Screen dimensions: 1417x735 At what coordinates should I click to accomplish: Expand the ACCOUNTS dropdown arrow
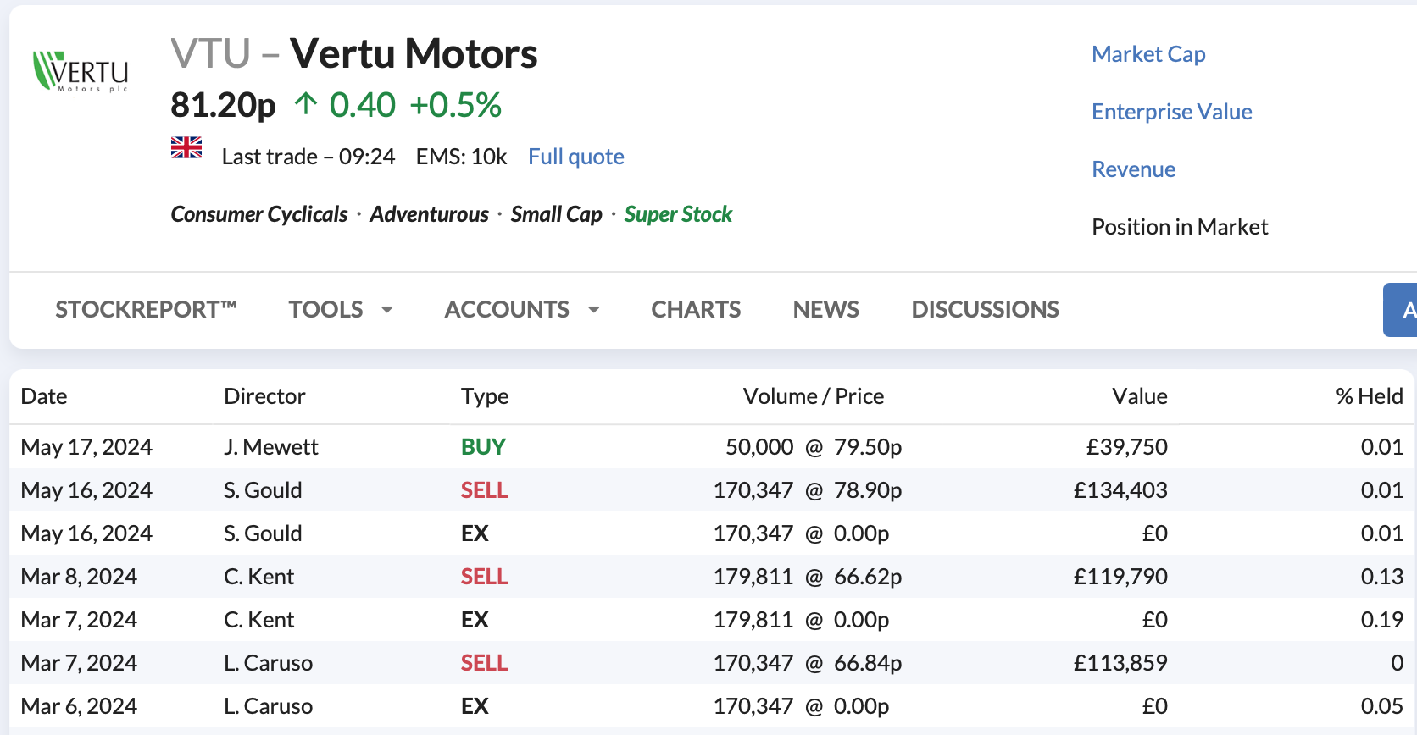point(594,310)
